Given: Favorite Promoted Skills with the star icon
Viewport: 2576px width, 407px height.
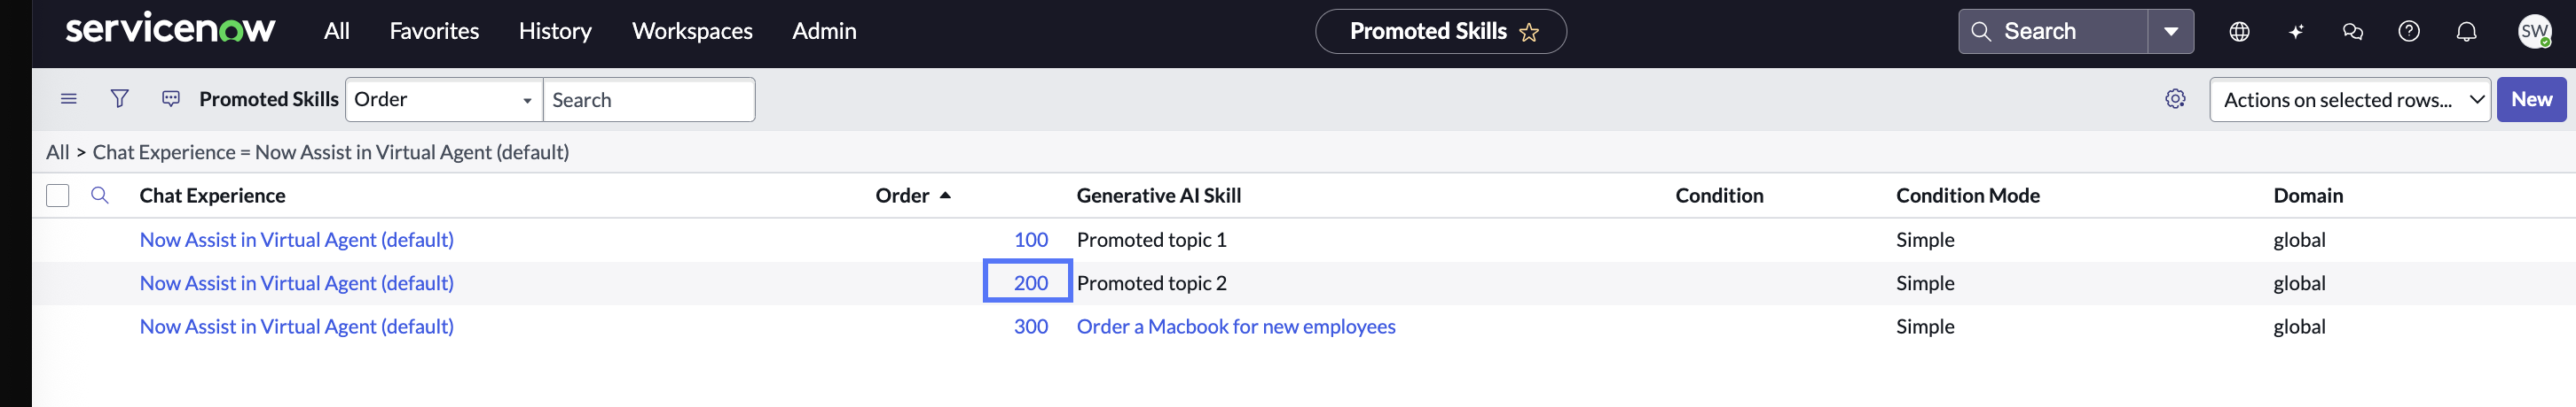Looking at the screenshot, I should click(1528, 32).
